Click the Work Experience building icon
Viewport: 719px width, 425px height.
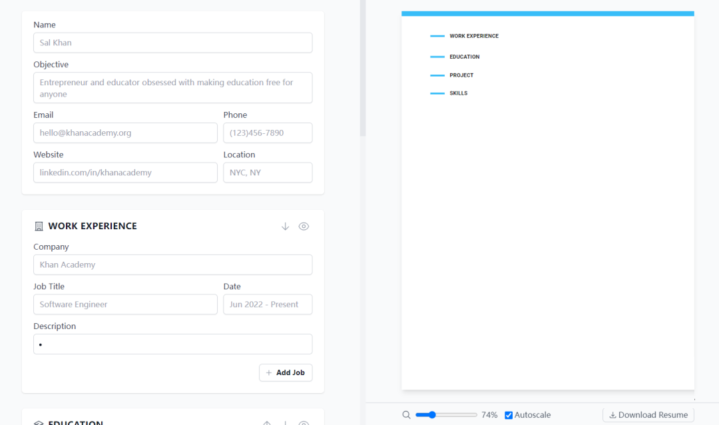coord(39,226)
